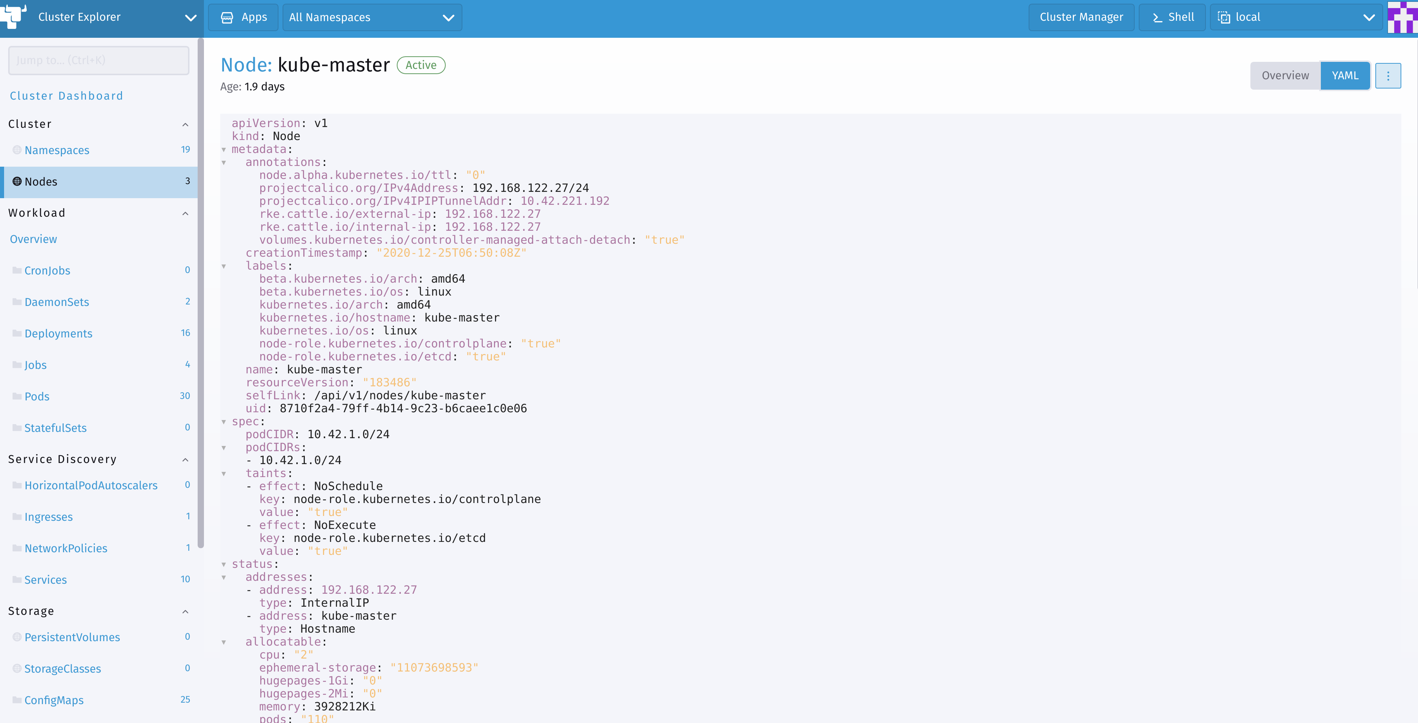
Task: Focus the Jump to search field
Action: tap(99, 60)
